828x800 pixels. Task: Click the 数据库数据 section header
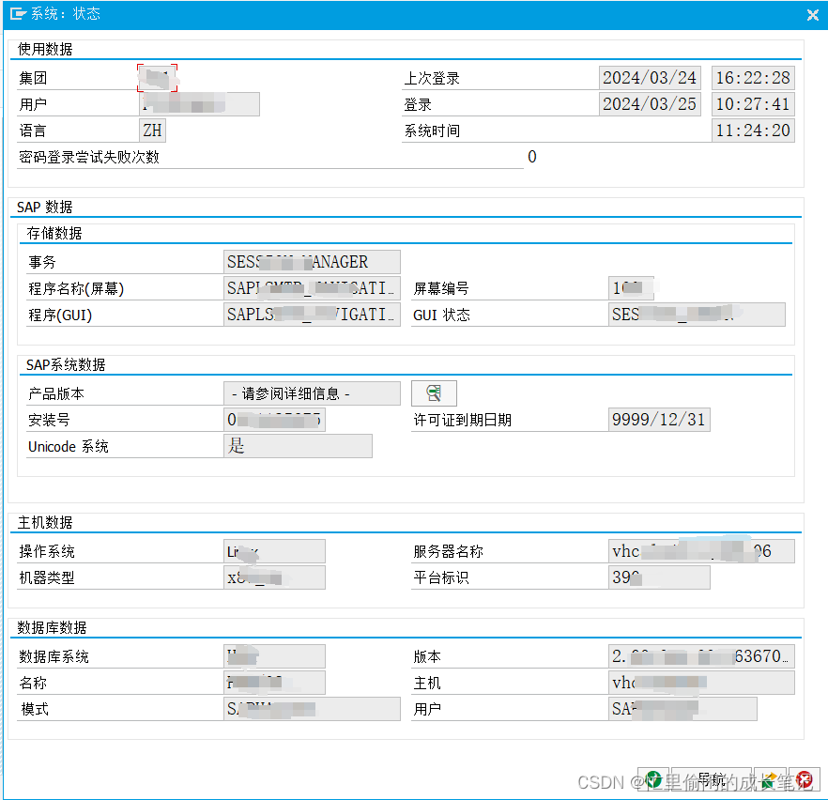(53, 628)
